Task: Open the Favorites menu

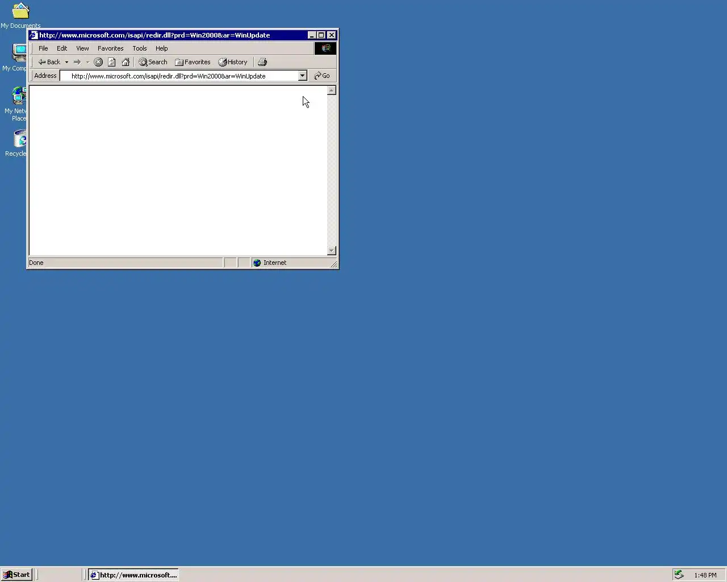Action: pos(110,48)
